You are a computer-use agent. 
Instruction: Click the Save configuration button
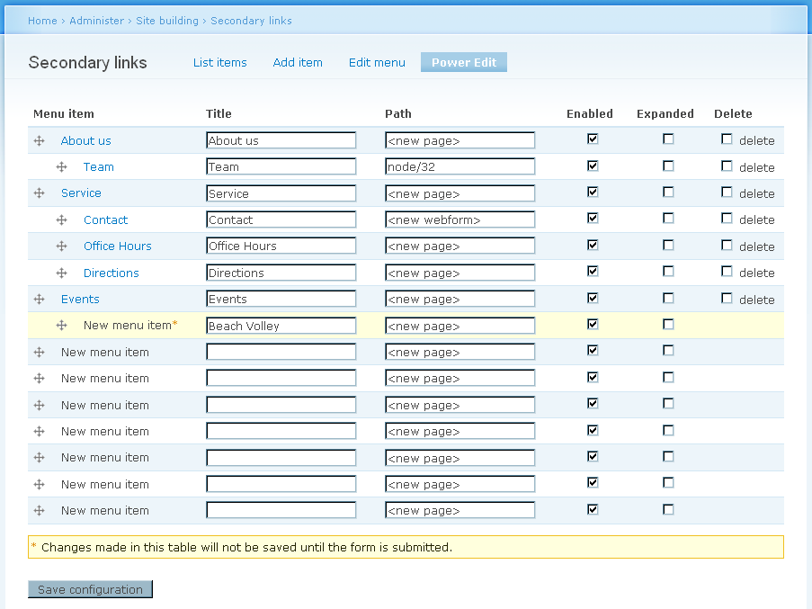[90, 589]
